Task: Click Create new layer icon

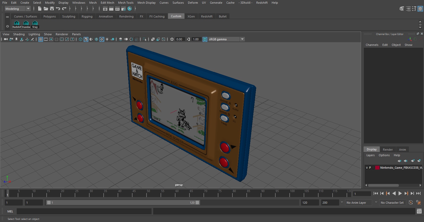Action: click(x=413, y=161)
